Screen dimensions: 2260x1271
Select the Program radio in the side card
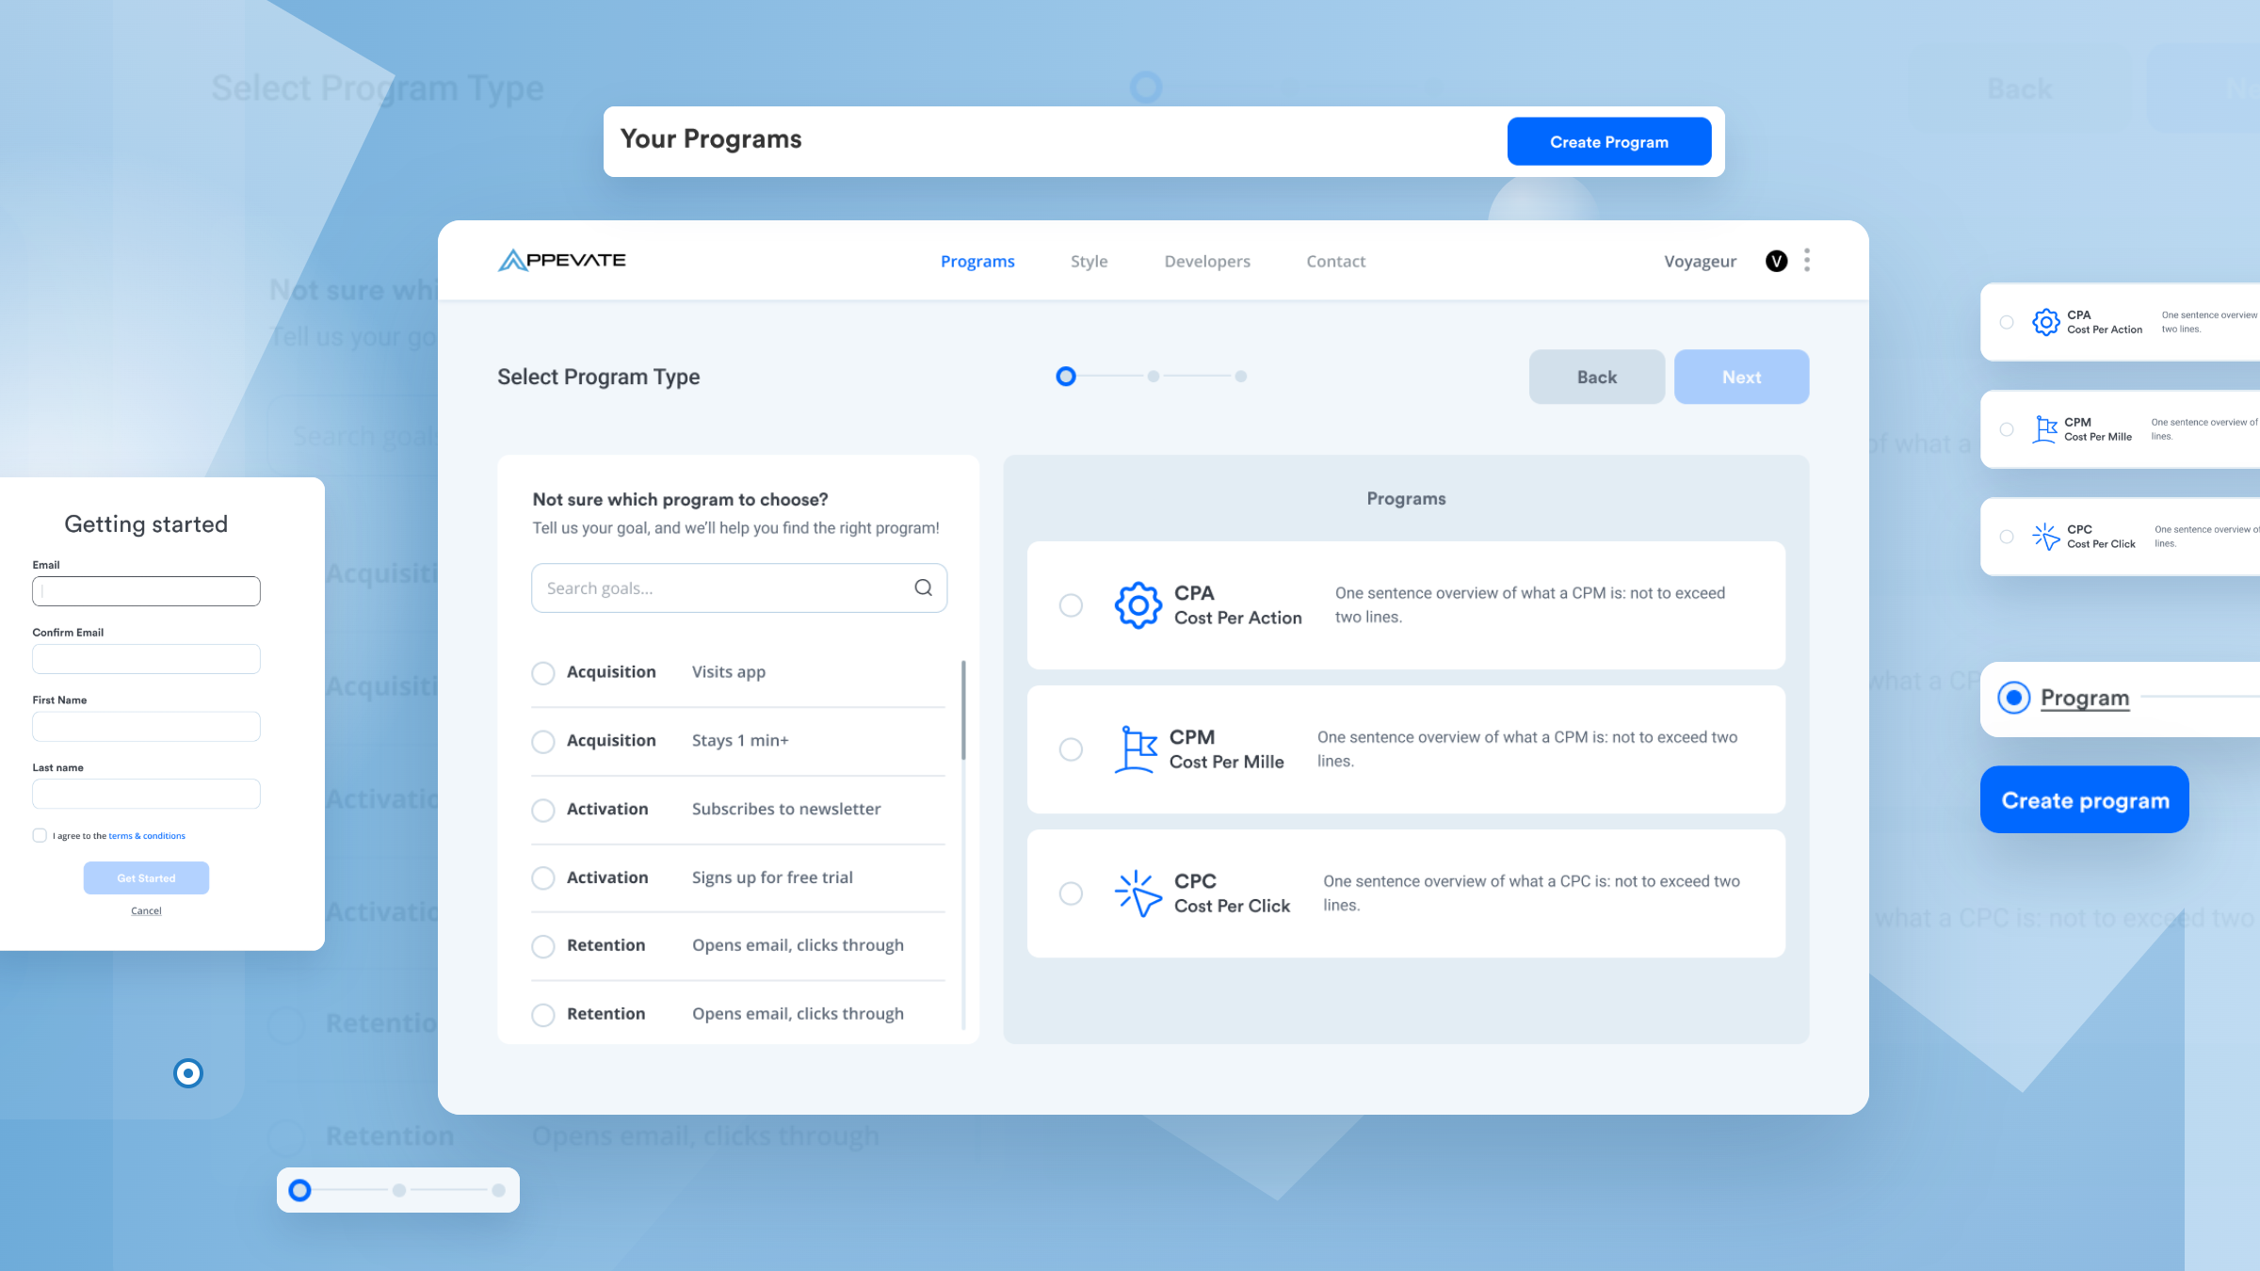(x=2014, y=698)
